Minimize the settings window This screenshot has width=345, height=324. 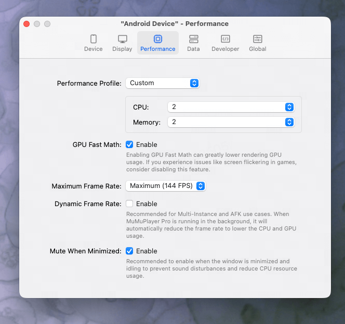pos(37,24)
